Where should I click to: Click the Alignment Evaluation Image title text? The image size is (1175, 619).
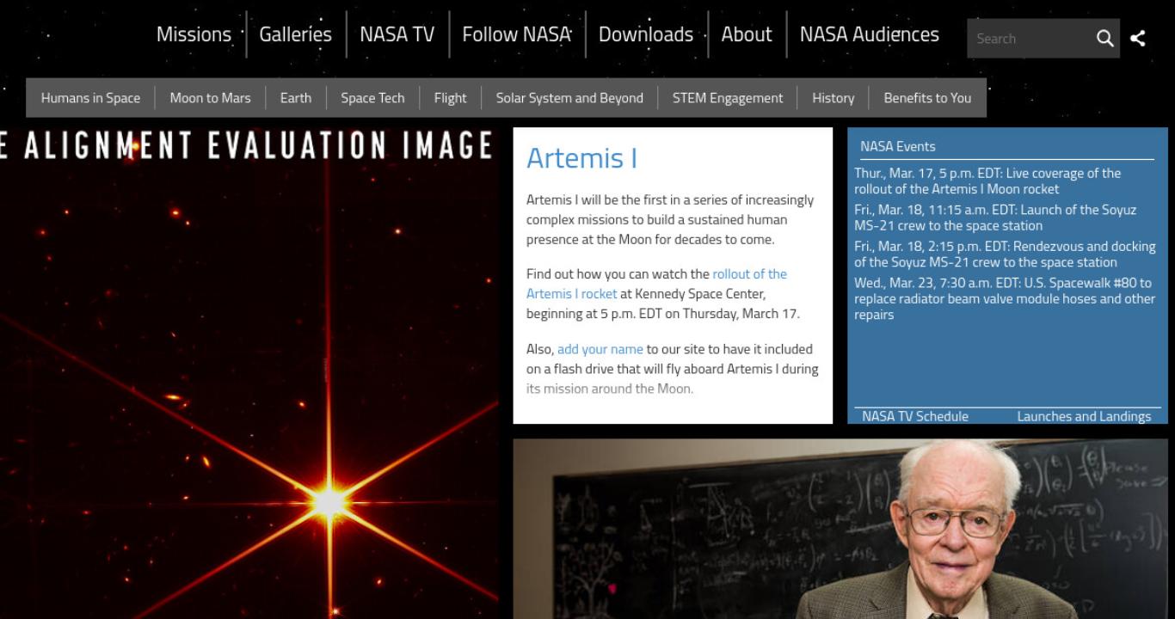pyautogui.click(x=247, y=145)
